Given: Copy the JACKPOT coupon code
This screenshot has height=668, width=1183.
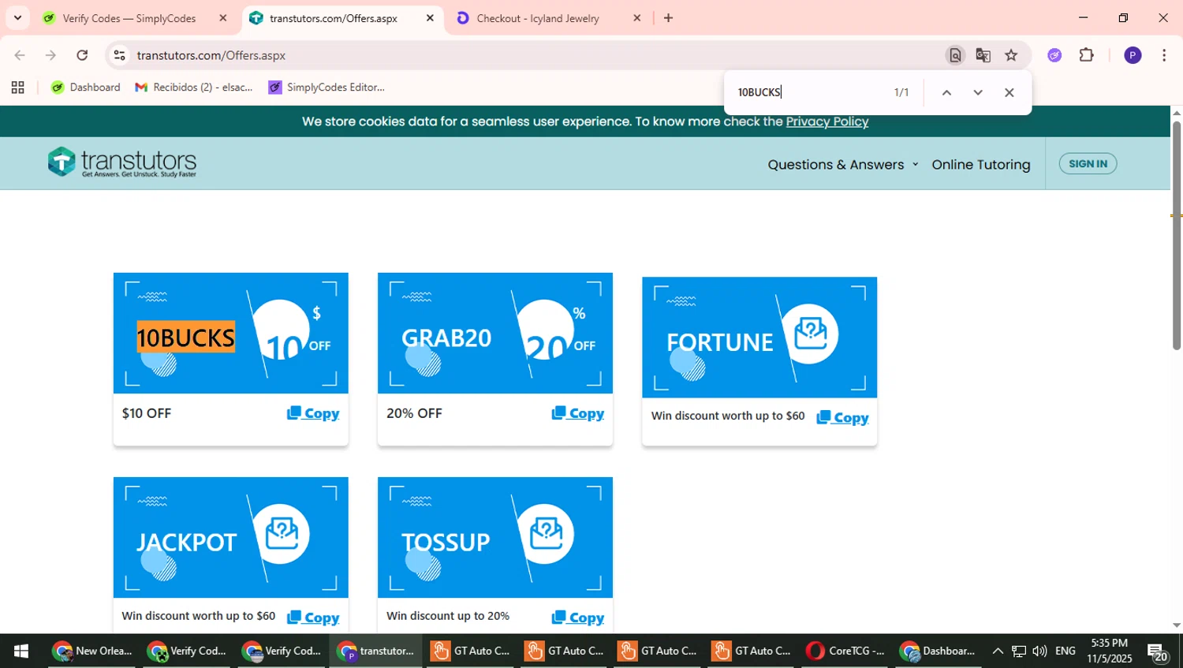Looking at the screenshot, I should coord(313,618).
